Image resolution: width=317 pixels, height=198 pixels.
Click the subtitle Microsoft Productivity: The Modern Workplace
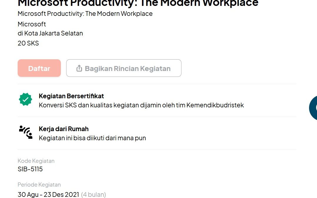[x=85, y=14]
